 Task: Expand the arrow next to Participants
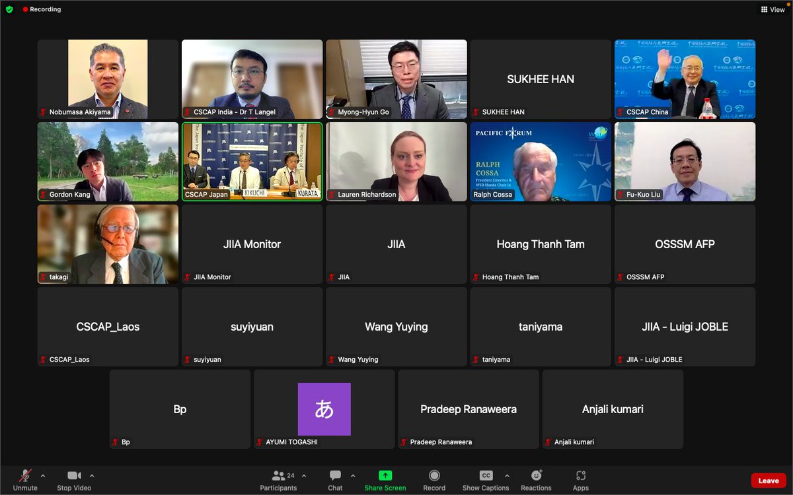point(304,475)
